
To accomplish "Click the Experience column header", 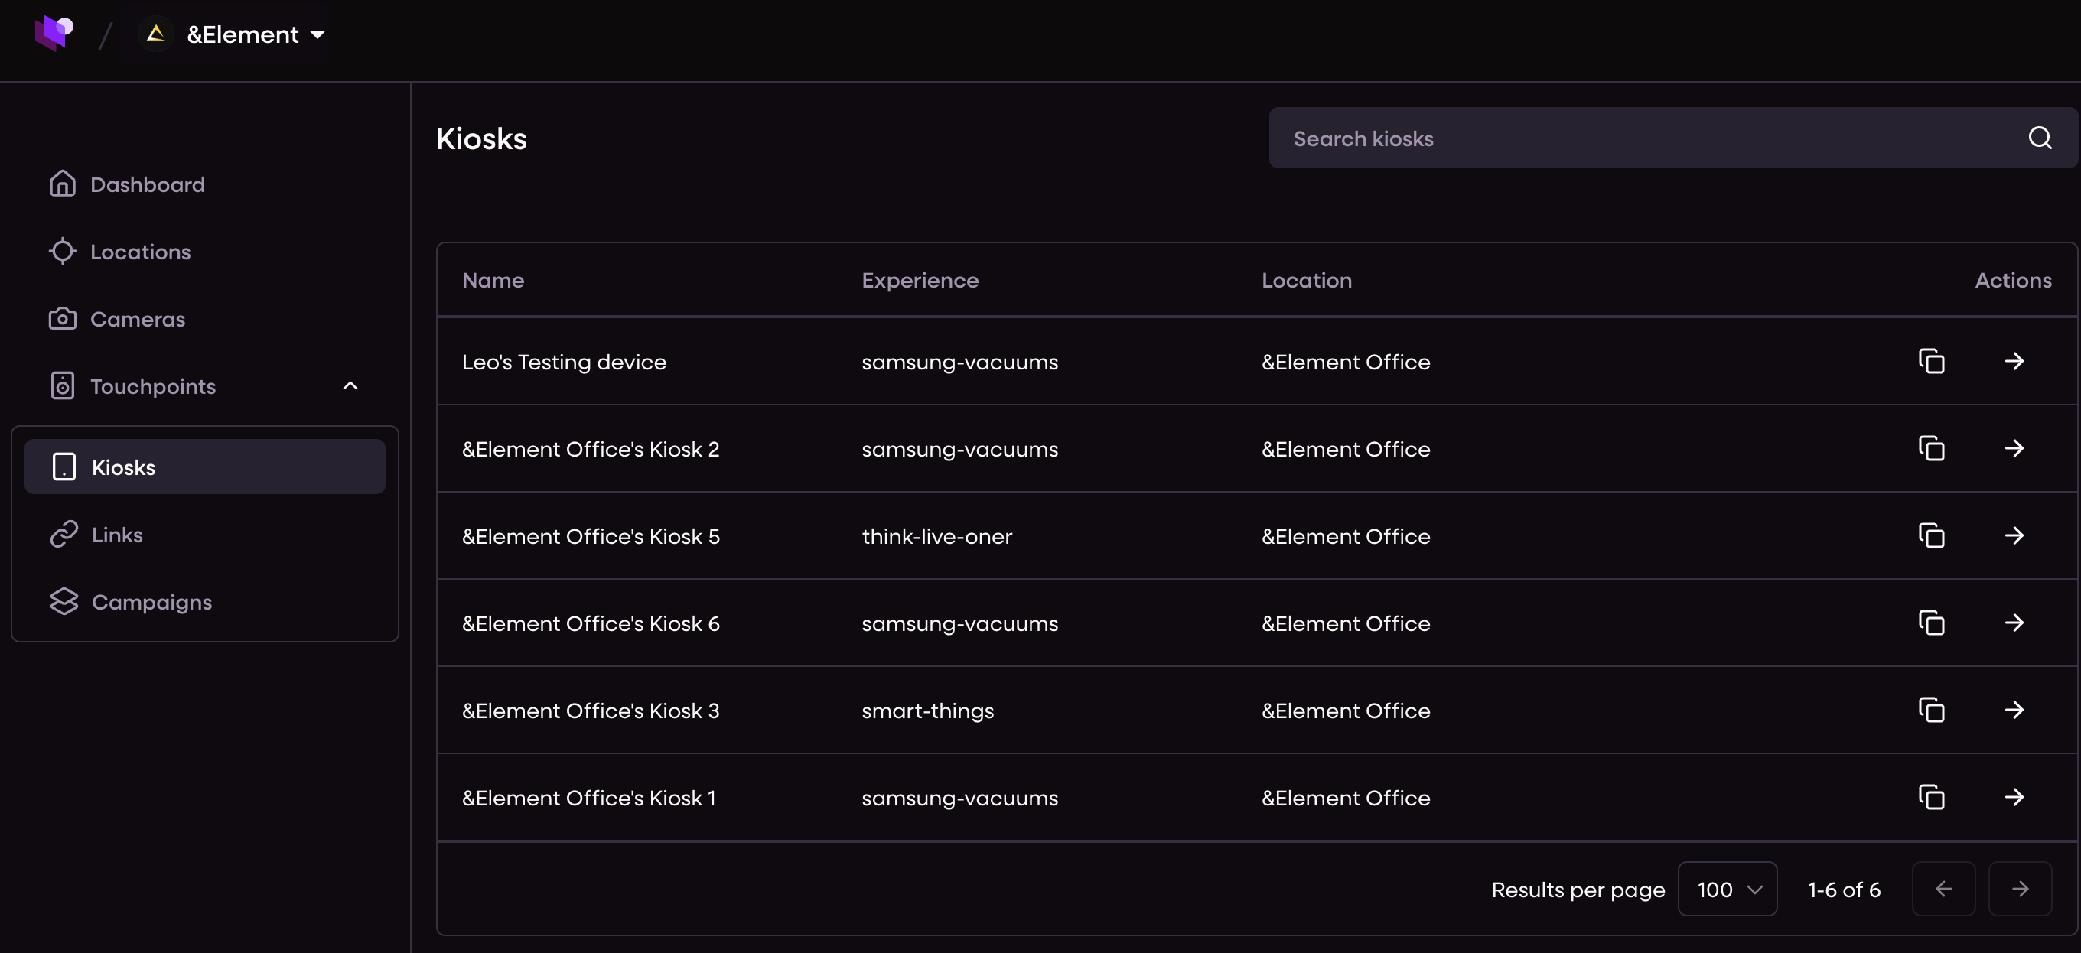I will click(x=920, y=280).
